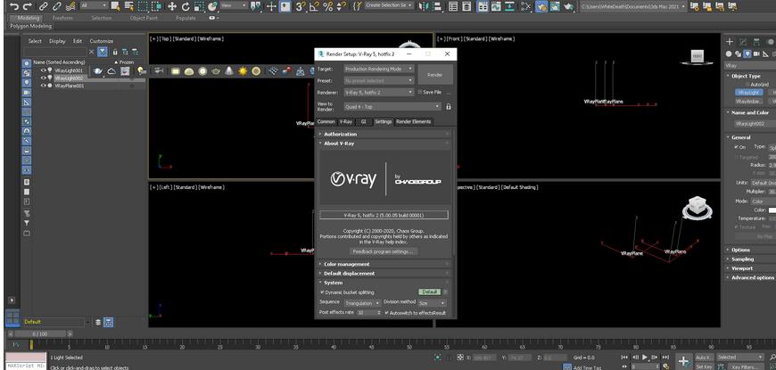This screenshot has width=776, height=370.
Task: Click the filter funnel icon in Scene Explorer
Action: [x=103, y=52]
